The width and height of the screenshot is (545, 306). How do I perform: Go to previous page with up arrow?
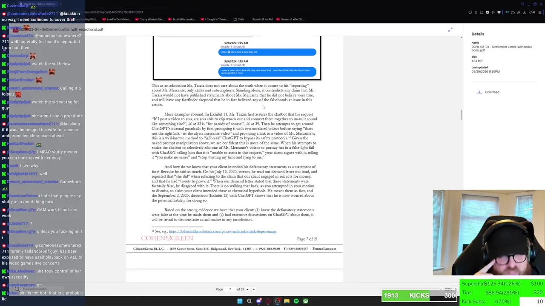tap(247, 289)
